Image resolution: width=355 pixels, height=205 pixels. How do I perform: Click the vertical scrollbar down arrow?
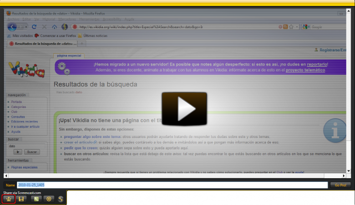click(349, 170)
